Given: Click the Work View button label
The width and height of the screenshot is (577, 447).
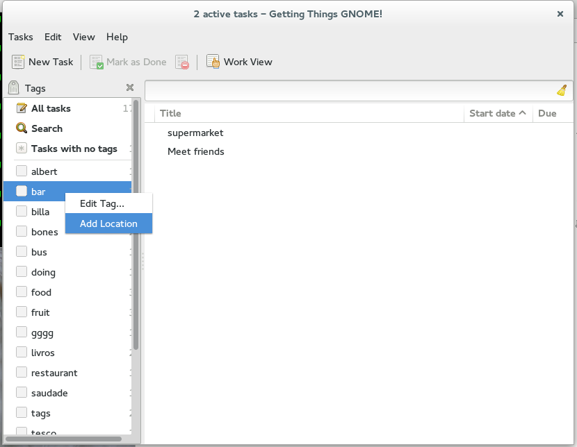Looking at the screenshot, I should tap(248, 62).
